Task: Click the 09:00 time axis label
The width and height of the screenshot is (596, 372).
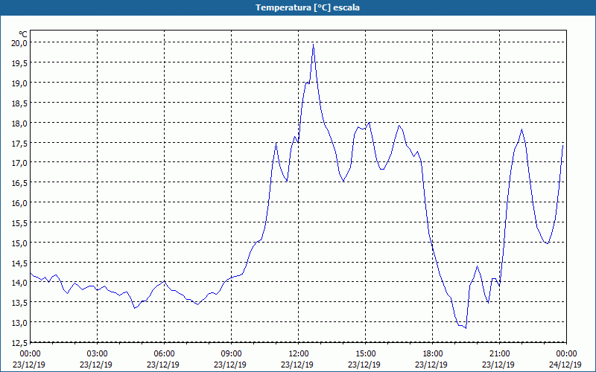Action: click(x=232, y=354)
